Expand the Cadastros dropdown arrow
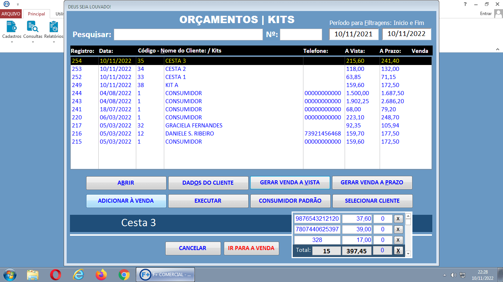This screenshot has width=503, height=282. click(12, 42)
